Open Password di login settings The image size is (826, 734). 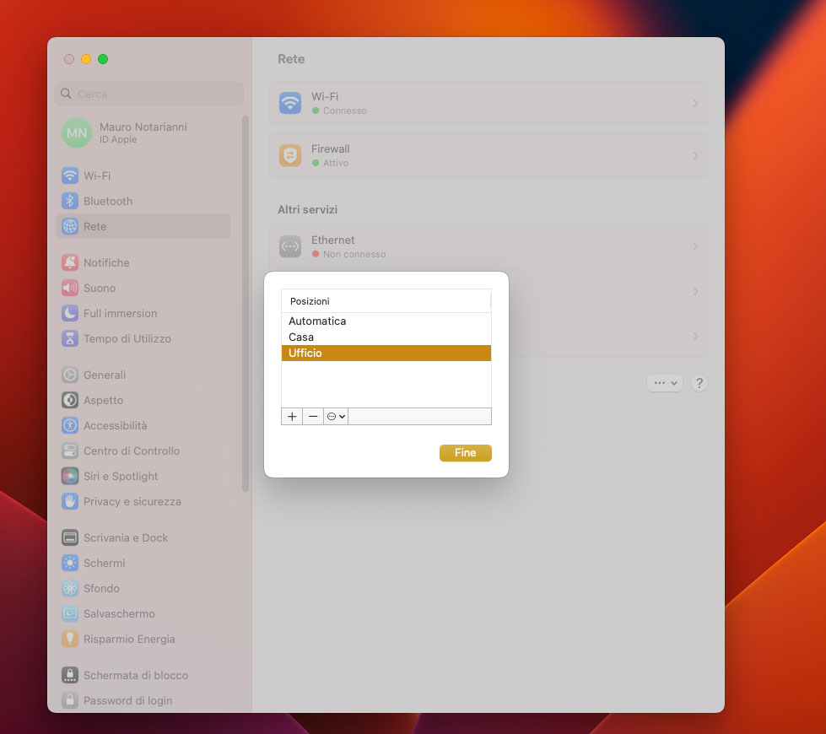pos(143,700)
